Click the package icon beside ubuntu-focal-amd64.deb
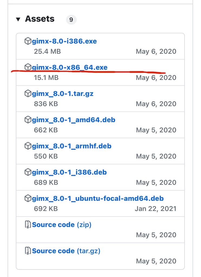The width and height of the screenshot is (201, 277). point(28,199)
